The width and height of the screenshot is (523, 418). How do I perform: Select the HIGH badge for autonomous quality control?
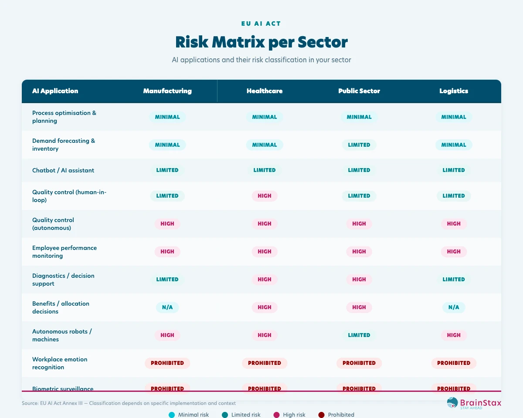(167, 224)
